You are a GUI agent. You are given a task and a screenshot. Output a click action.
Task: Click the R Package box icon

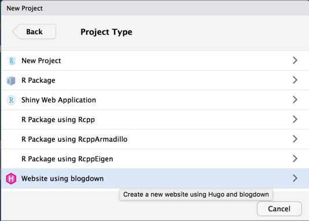tap(11, 80)
